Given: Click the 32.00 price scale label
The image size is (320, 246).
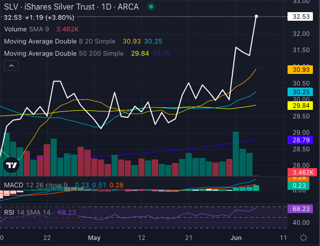Looking at the screenshot, I should click(x=301, y=33).
